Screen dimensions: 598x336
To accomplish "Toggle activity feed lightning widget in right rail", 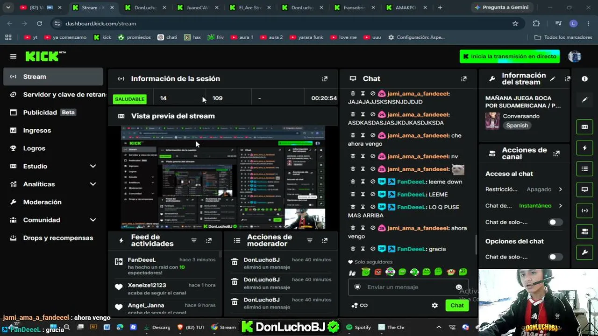I will pyautogui.click(x=584, y=148).
